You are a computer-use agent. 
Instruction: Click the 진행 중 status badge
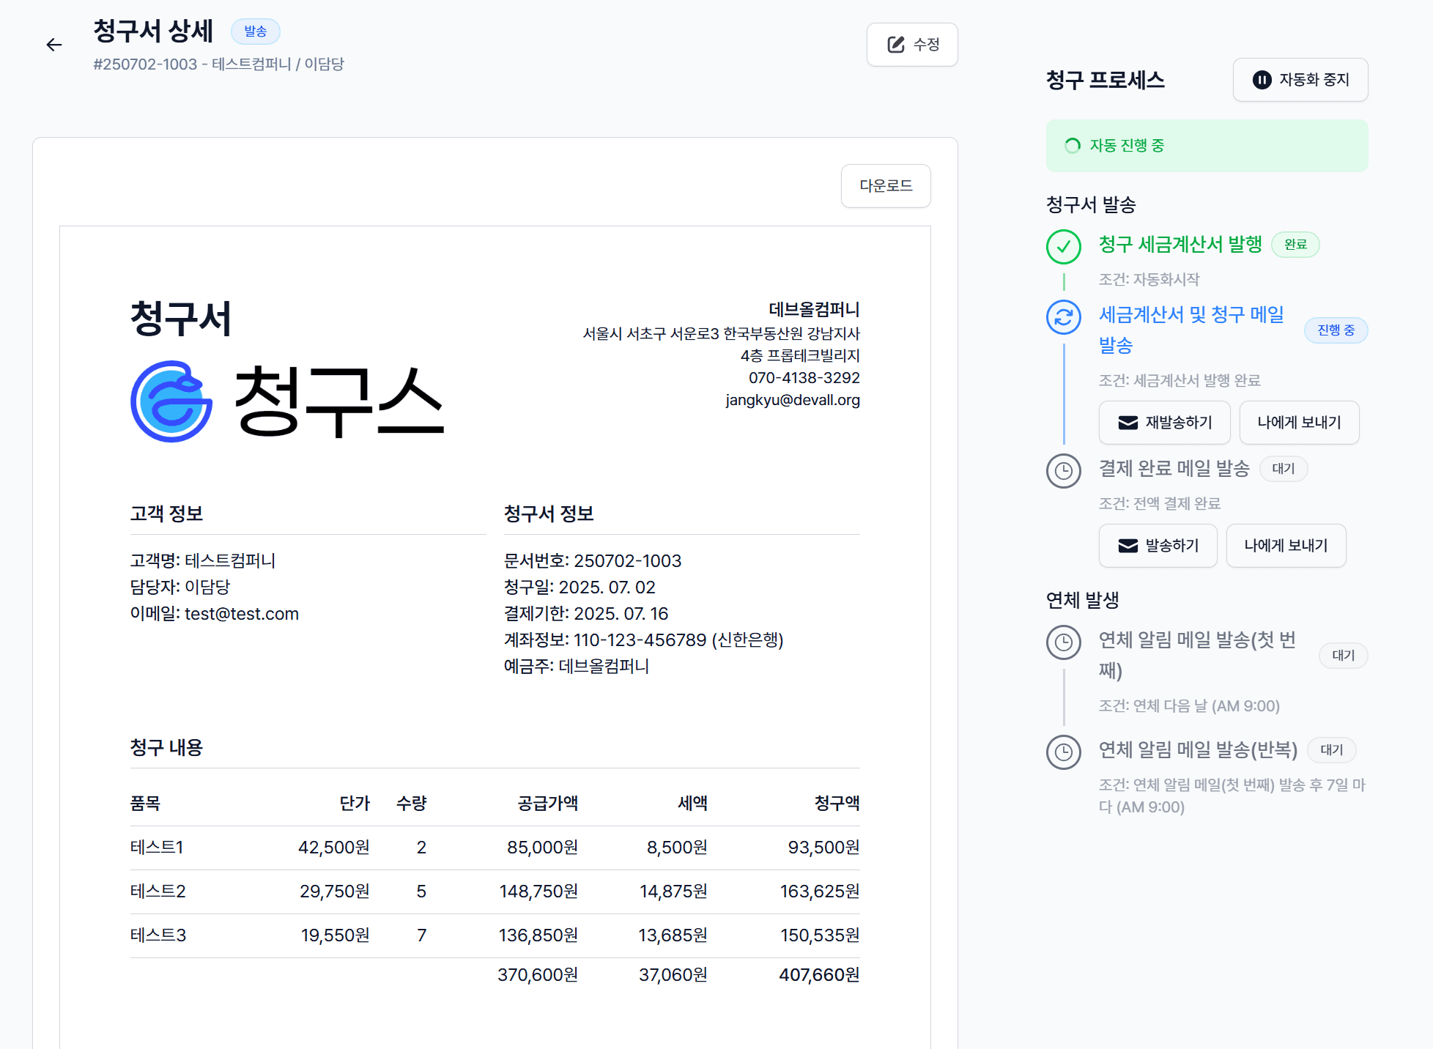click(x=1336, y=330)
